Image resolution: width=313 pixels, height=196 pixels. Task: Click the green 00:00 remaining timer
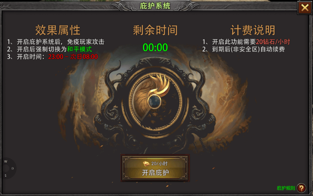[x=155, y=47]
